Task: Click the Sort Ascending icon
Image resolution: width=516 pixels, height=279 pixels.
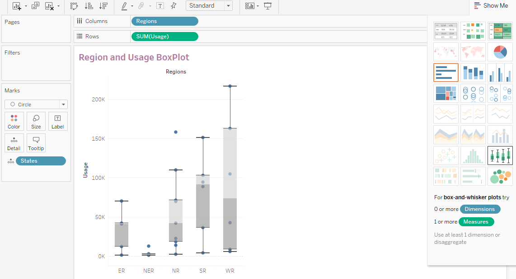Action: click(89, 6)
